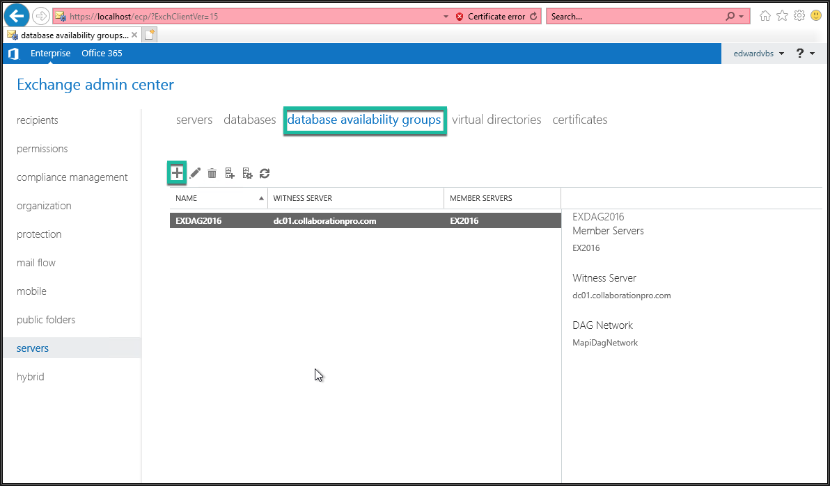Select the database availability groups tab
The image size is (830, 486).
(364, 120)
